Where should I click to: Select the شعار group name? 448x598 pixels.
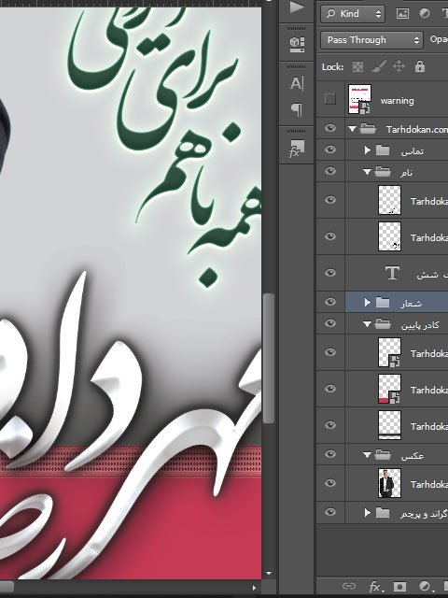pos(411,304)
